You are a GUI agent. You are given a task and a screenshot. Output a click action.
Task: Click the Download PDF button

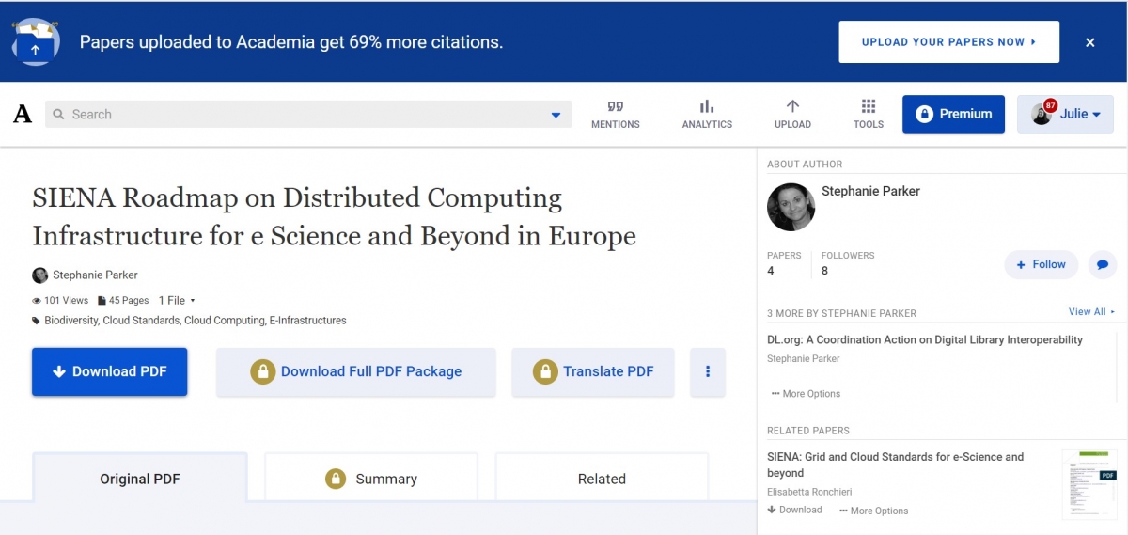point(110,371)
